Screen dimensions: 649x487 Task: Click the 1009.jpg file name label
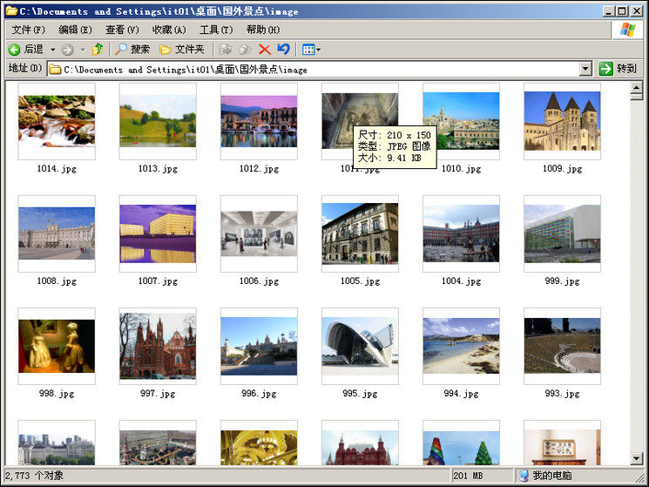(x=562, y=168)
